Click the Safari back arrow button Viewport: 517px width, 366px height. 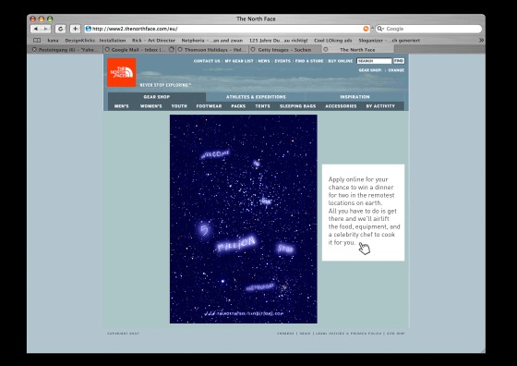click(x=36, y=29)
